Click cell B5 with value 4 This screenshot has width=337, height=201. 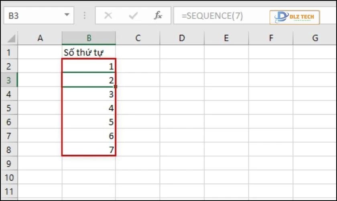(89, 108)
